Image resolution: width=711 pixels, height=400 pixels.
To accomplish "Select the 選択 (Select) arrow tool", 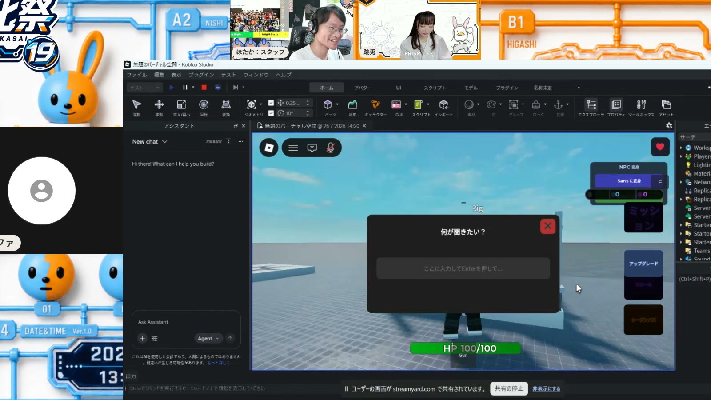I will [x=136, y=105].
